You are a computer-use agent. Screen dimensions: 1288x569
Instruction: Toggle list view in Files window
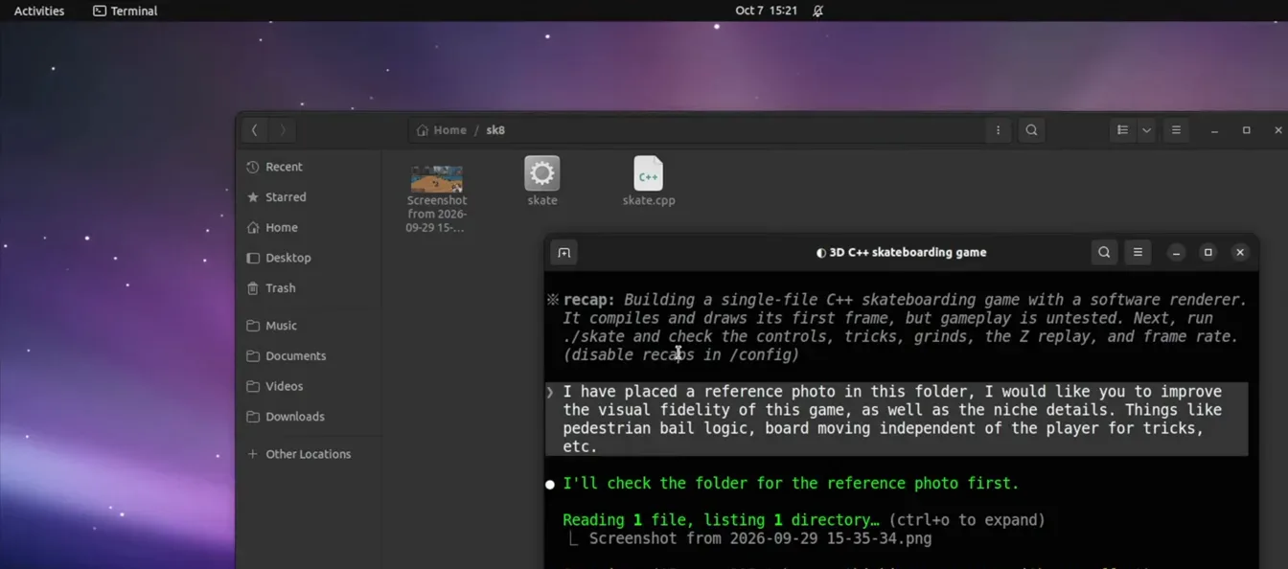tap(1122, 130)
